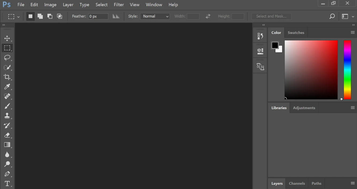Switch to the Paths tab
This screenshot has width=357, height=189.
coord(316,183)
